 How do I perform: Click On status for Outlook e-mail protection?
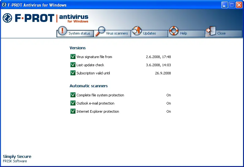coord(169,103)
